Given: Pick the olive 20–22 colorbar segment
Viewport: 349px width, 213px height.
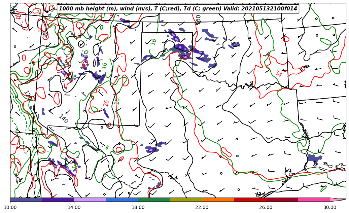Looking at the screenshot, I should coord(186,200).
